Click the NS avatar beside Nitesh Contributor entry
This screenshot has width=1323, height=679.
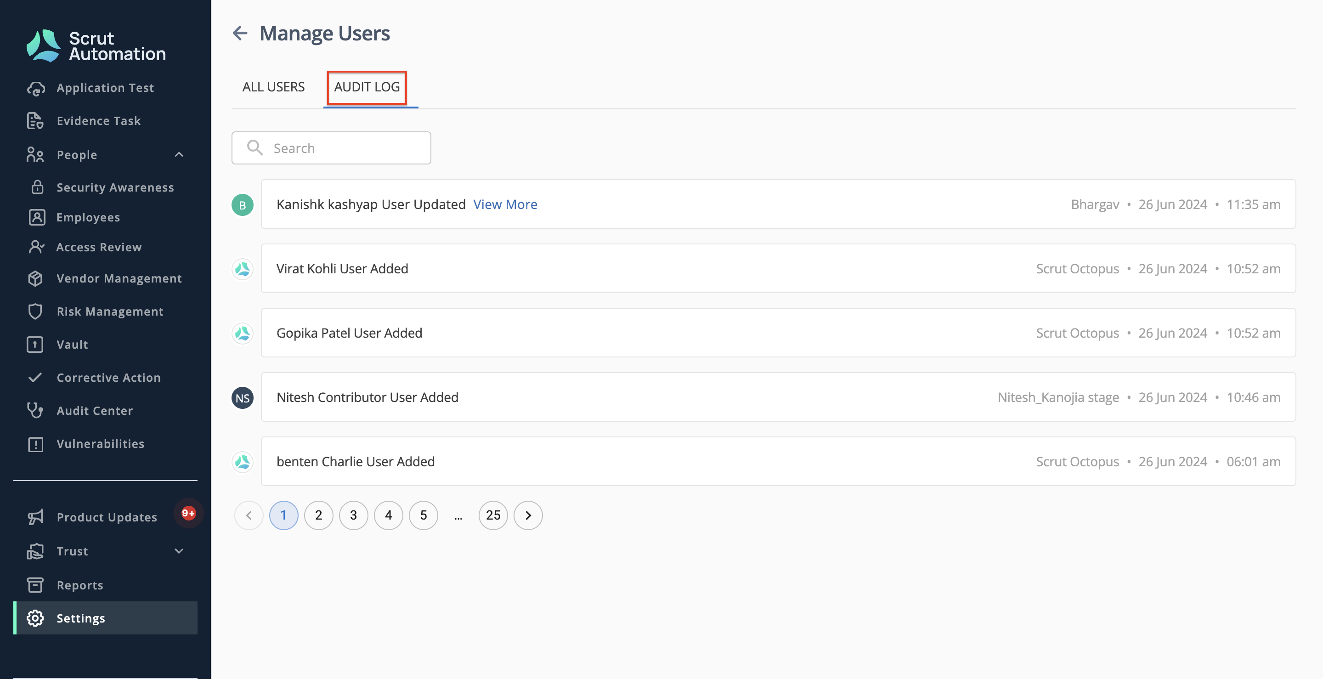pos(243,397)
